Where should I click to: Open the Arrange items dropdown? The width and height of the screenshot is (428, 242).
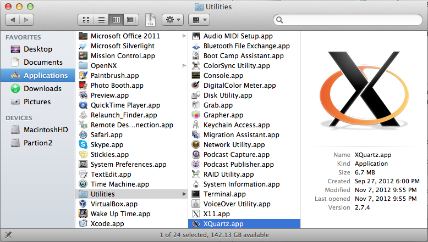pos(199,20)
